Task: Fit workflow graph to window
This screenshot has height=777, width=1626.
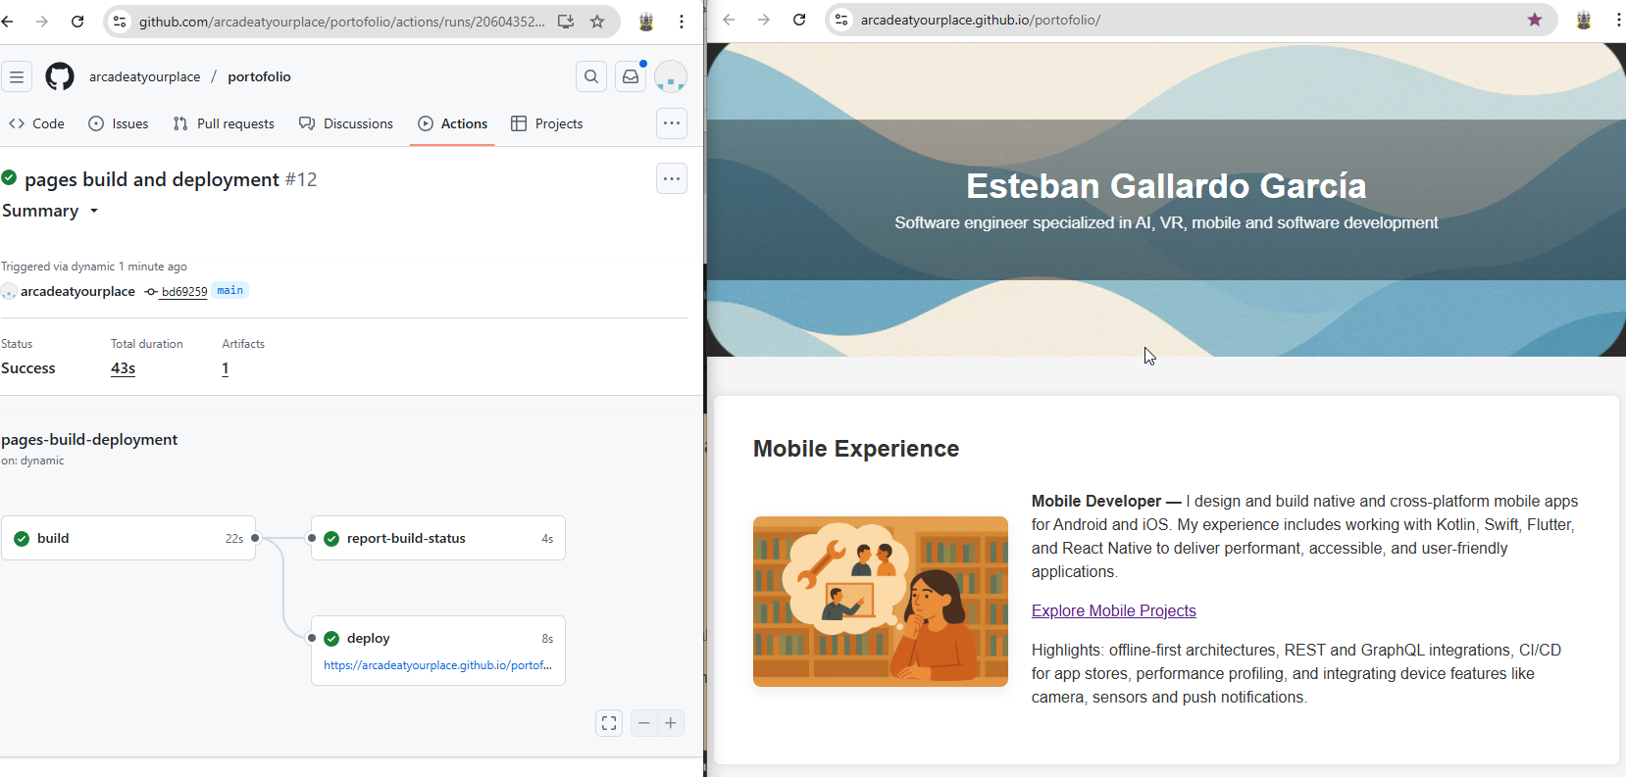Action: point(609,723)
